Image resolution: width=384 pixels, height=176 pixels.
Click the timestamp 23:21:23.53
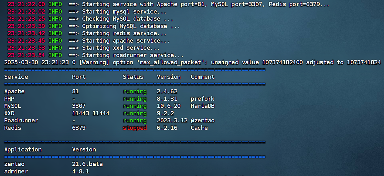tap(26, 48)
